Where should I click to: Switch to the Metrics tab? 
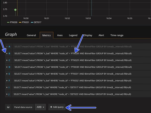coord(46,35)
